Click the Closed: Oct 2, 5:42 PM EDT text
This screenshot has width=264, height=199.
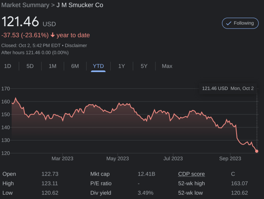pos(31,46)
